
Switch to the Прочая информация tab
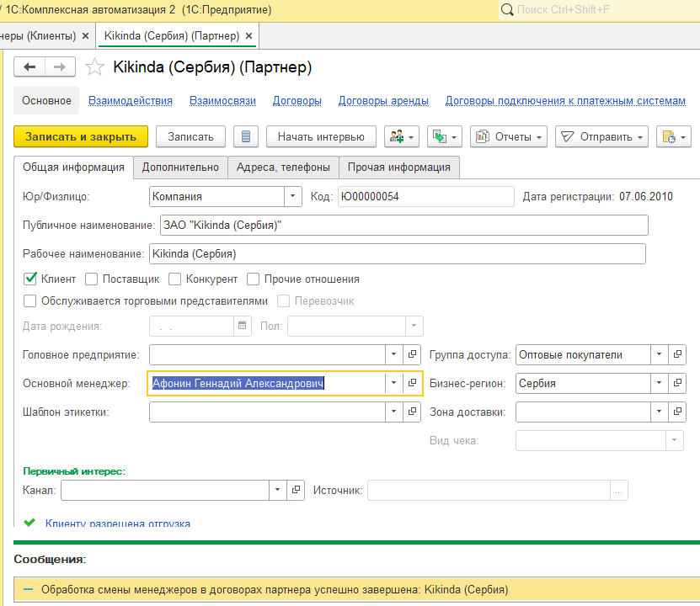tap(399, 167)
